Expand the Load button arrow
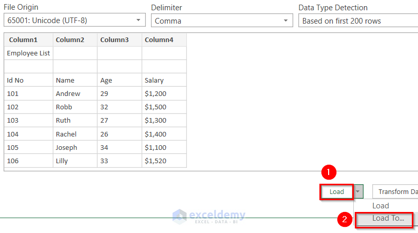 click(x=358, y=191)
